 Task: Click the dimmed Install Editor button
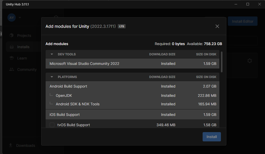tap(243, 21)
